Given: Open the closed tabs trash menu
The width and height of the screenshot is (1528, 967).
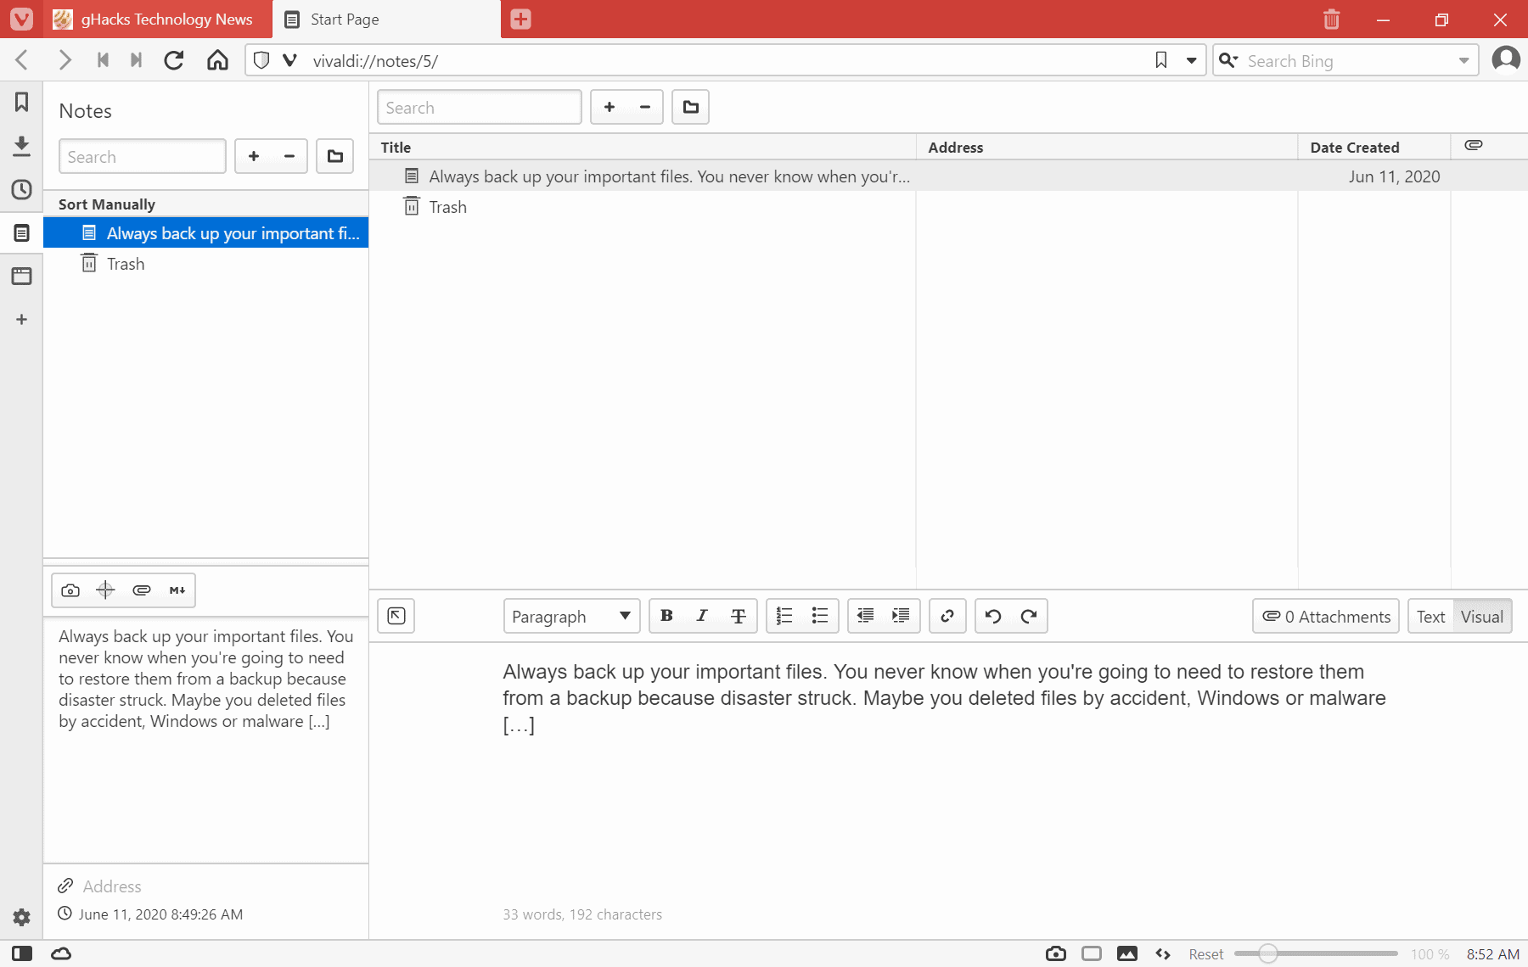Looking at the screenshot, I should click(x=1330, y=19).
